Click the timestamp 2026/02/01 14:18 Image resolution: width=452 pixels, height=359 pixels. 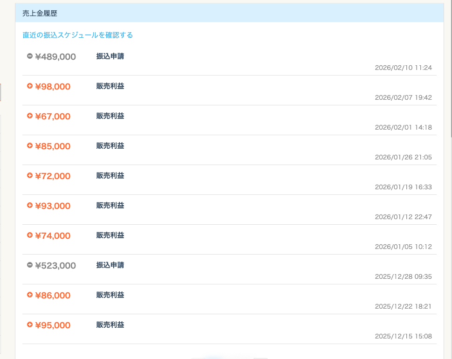pos(403,127)
